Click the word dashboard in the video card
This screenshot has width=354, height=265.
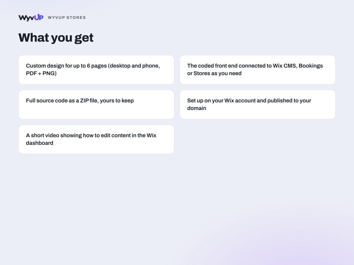[40, 143]
